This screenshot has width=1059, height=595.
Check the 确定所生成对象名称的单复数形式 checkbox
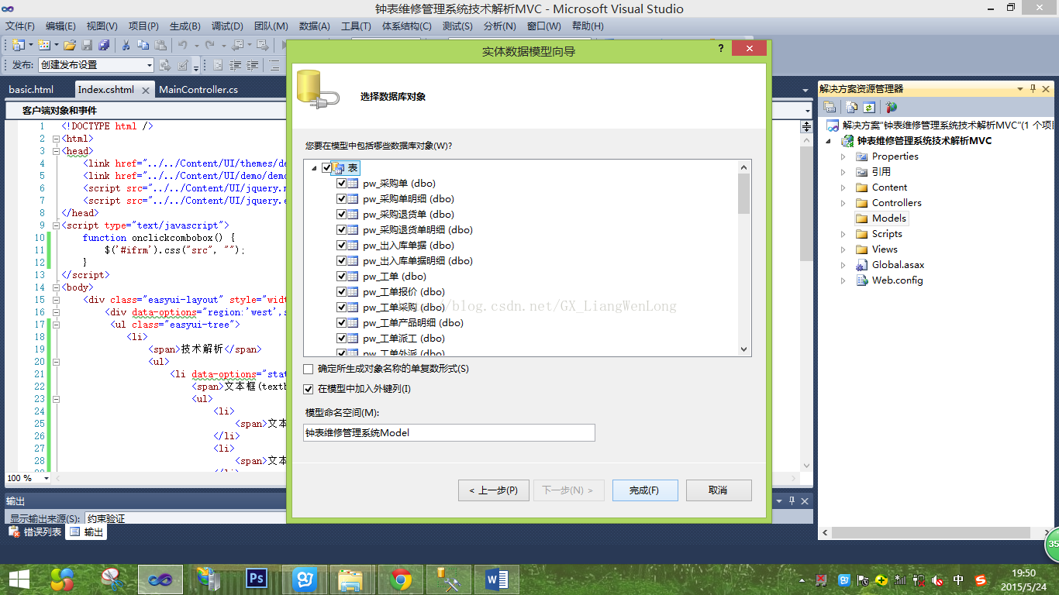click(x=309, y=369)
